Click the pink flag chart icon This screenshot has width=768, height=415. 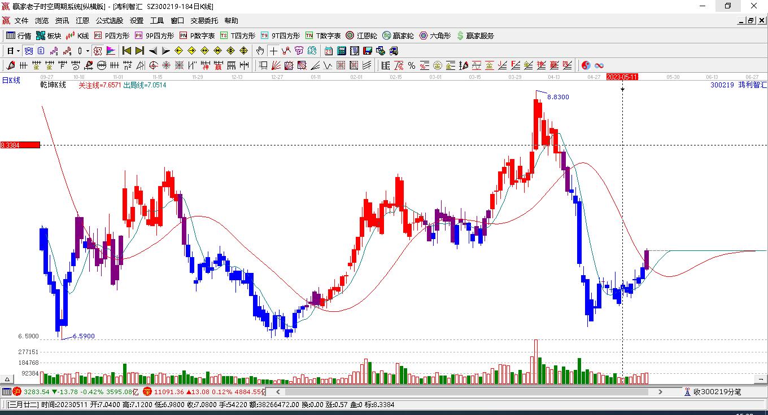pos(111,51)
